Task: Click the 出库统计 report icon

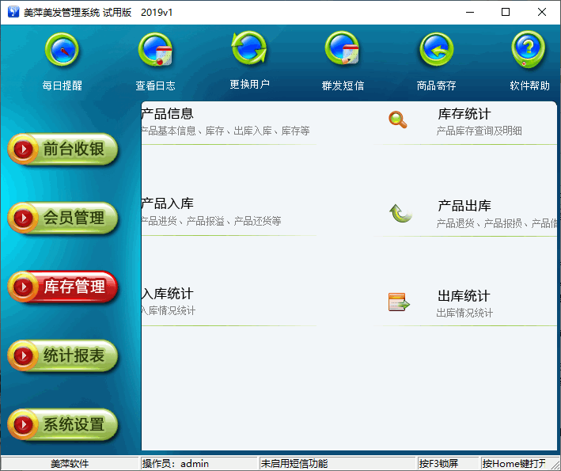Action: 399,302
